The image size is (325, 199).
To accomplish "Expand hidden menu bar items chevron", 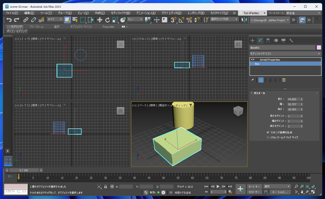I will tap(234, 13).
